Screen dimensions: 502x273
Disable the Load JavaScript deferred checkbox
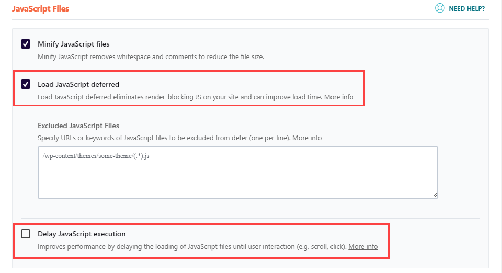pos(26,84)
